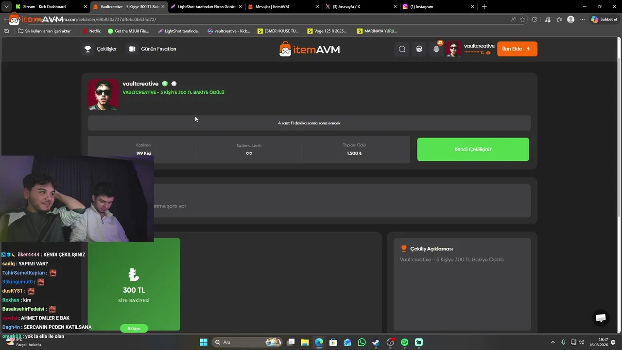The width and height of the screenshot is (622, 350).
Task: Click the '199 Kişi' participant count
Action: (x=143, y=153)
